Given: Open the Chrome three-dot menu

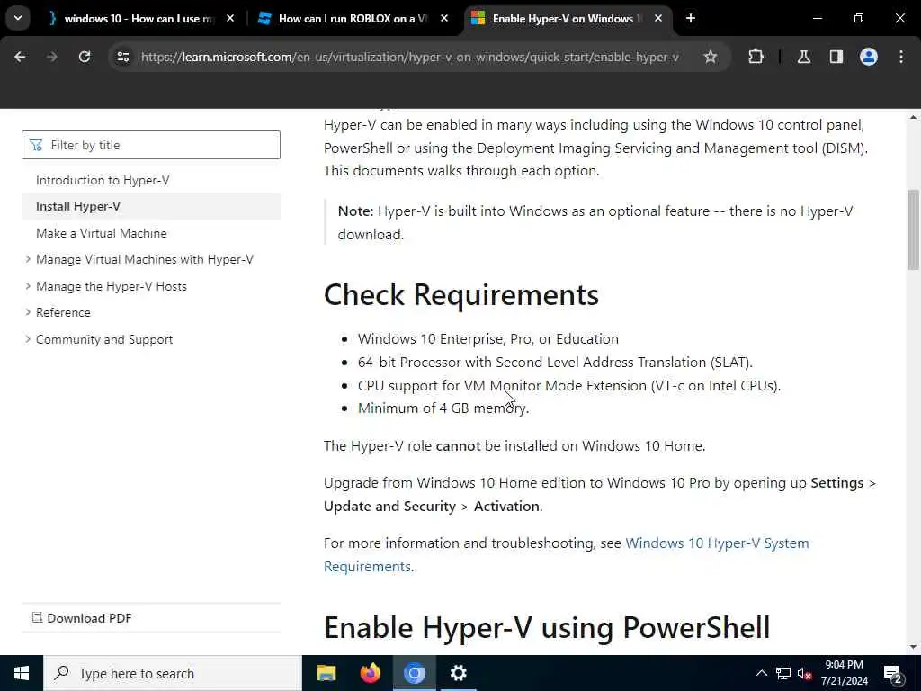Looking at the screenshot, I should click(x=901, y=57).
